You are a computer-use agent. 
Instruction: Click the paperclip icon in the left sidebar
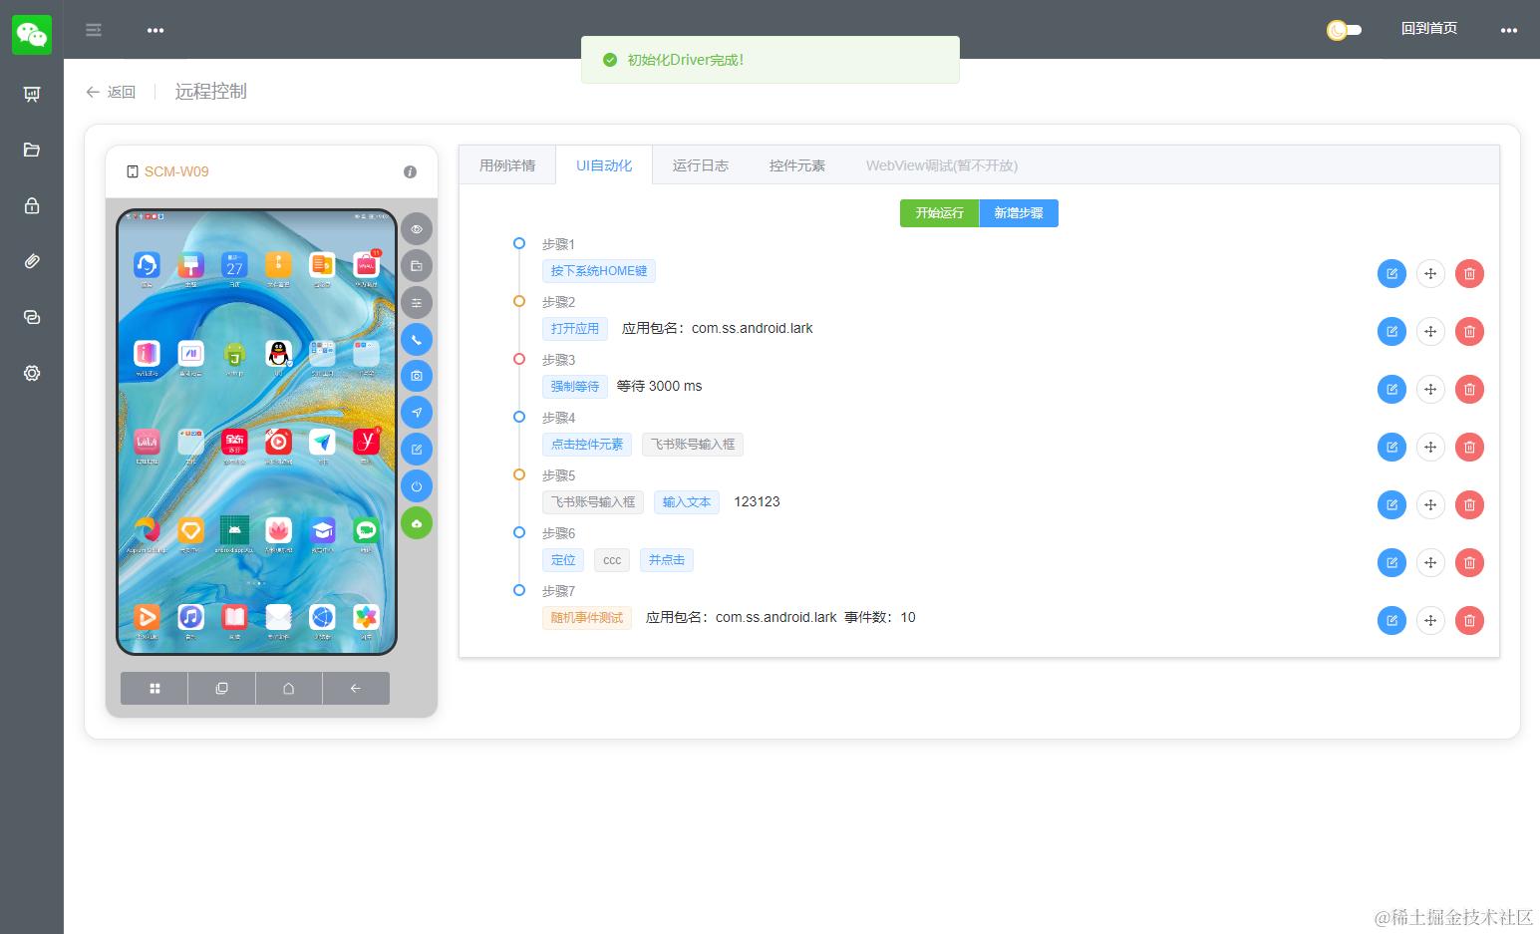point(31,261)
